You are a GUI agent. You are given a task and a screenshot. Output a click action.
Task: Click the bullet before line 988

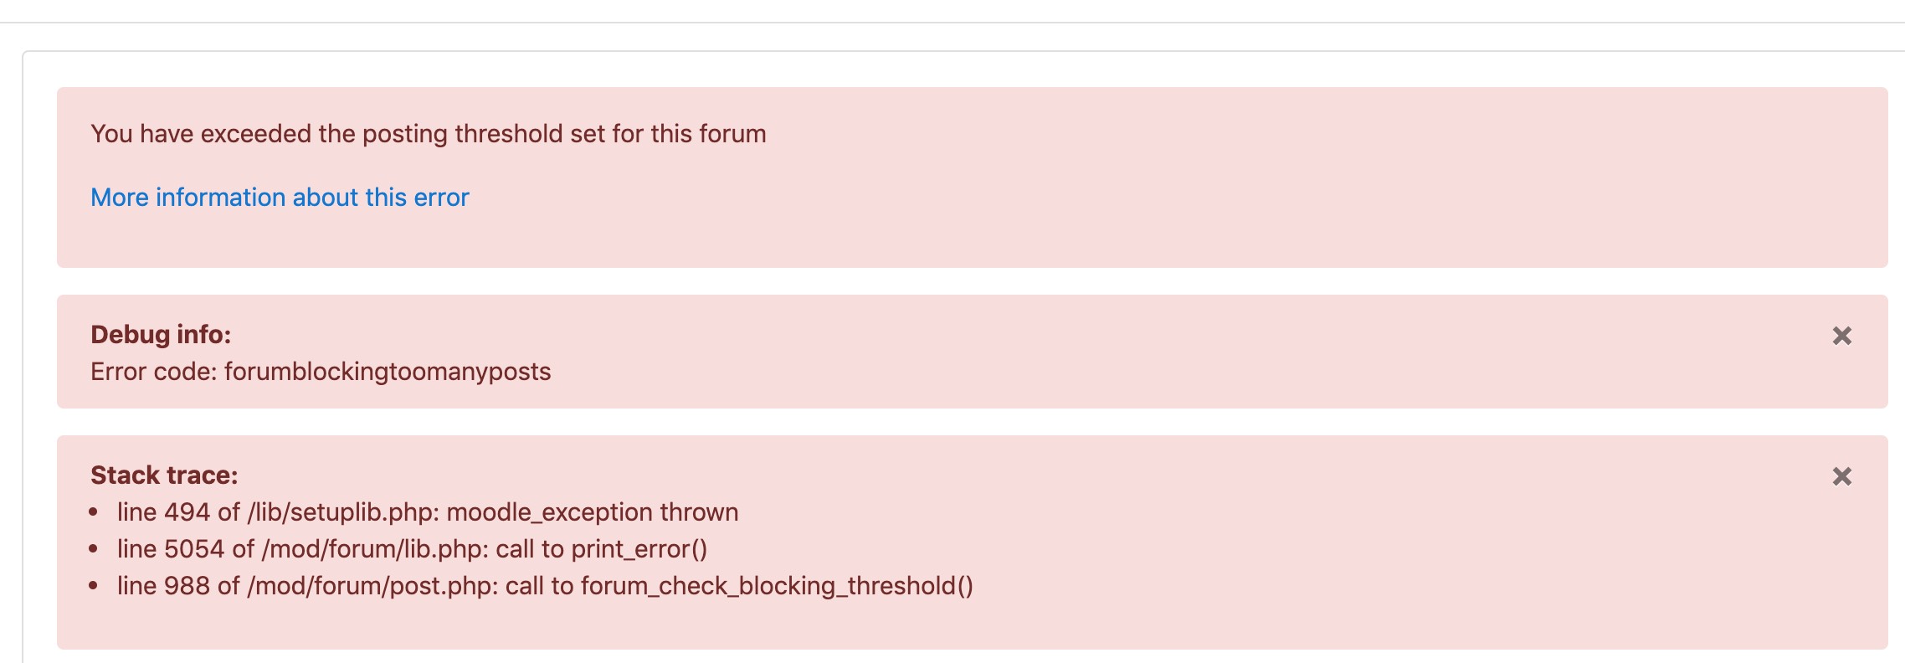(x=94, y=586)
